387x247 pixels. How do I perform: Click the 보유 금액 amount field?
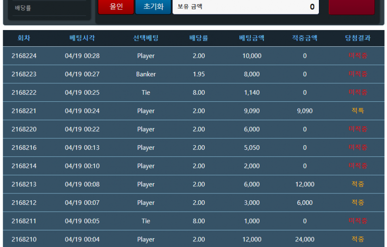pyautogui.click(x=246, y=7)
